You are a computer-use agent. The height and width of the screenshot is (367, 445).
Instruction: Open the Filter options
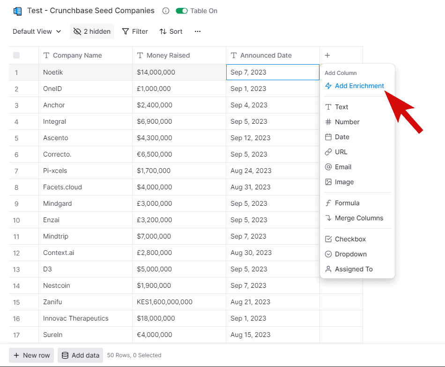coord(135,31)
